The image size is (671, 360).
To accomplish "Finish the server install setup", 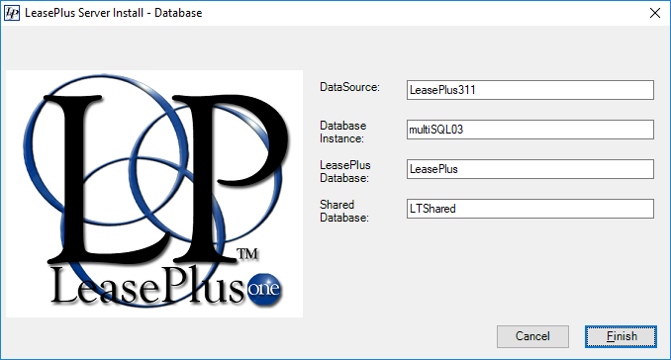I will pos(621,336).
